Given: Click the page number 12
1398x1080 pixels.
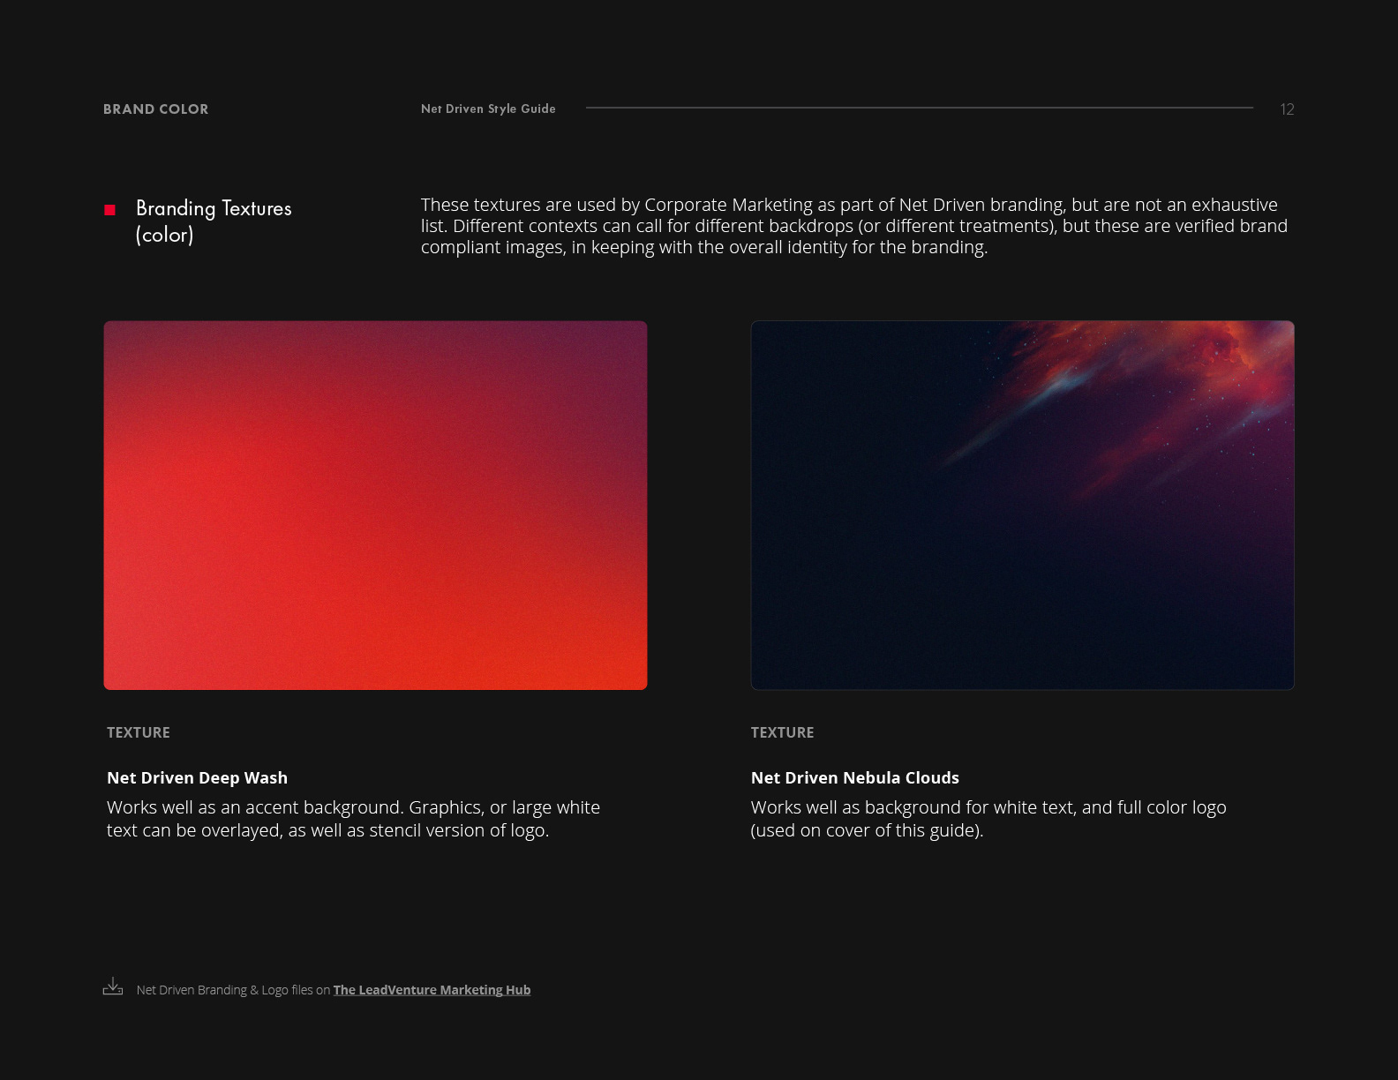Looking at the screenshot, I should point(1287,109).
